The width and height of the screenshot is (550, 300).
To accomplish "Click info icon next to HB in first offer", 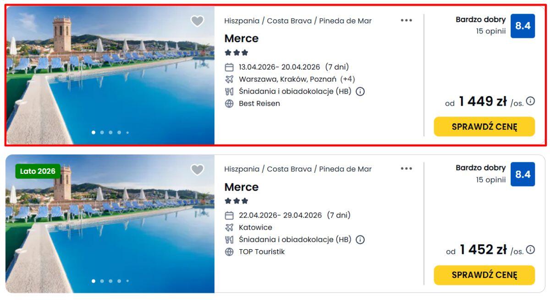I will (360, 91).
